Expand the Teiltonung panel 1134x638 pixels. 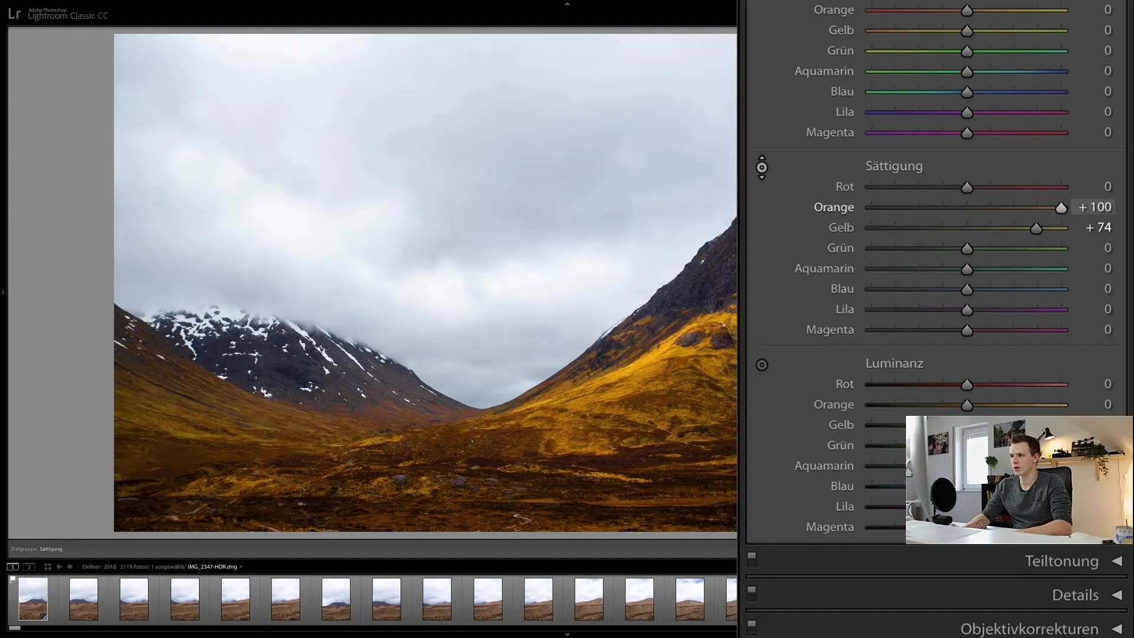point(1117,561)
